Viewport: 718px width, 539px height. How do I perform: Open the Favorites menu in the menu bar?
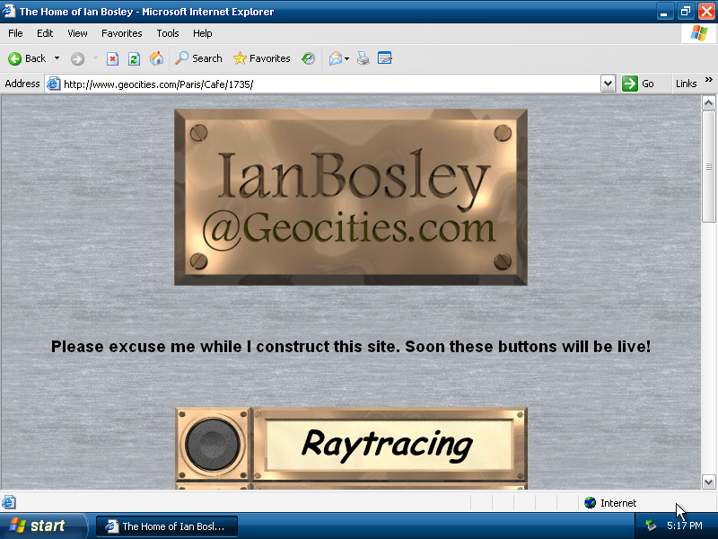click(122, 33)
